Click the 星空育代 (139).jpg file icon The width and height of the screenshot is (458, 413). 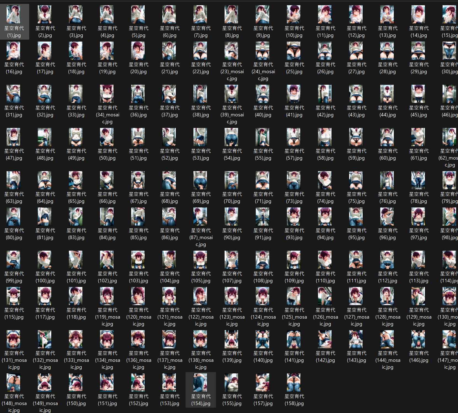click(231, 339)
